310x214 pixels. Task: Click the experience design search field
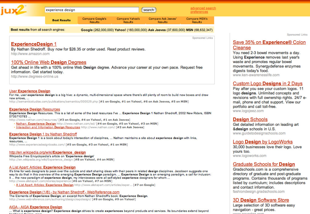point(91,10)
